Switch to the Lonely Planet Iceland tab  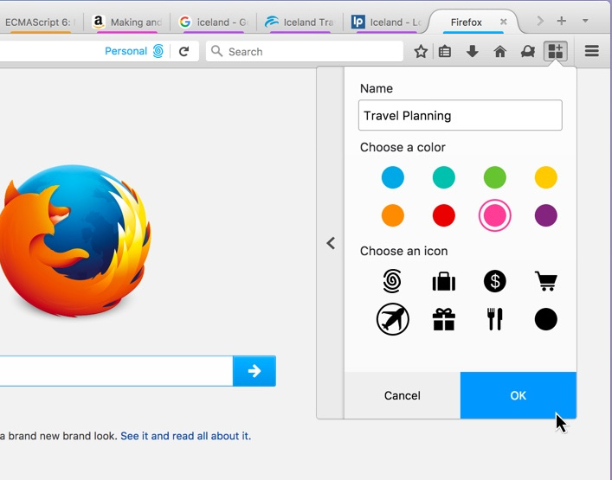click(x=386, y=22)
